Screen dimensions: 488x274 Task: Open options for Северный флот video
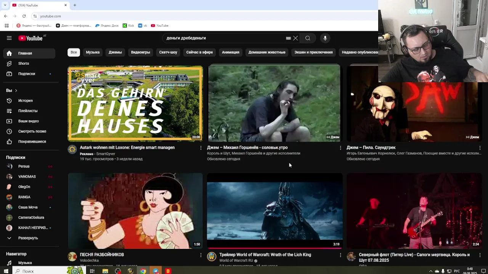(480, 255)
